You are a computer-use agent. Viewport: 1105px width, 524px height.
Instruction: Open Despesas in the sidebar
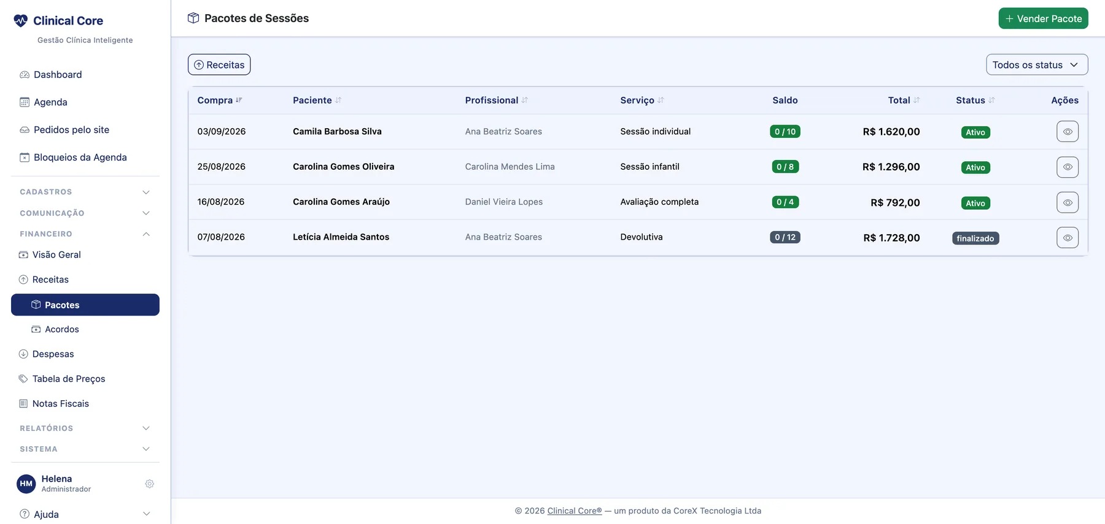point(85,354)
